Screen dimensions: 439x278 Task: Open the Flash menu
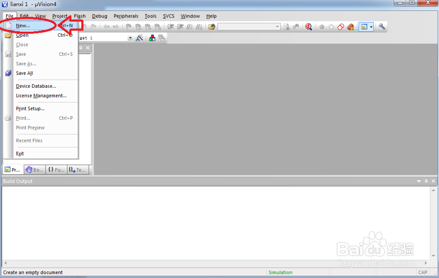[80, 16]
